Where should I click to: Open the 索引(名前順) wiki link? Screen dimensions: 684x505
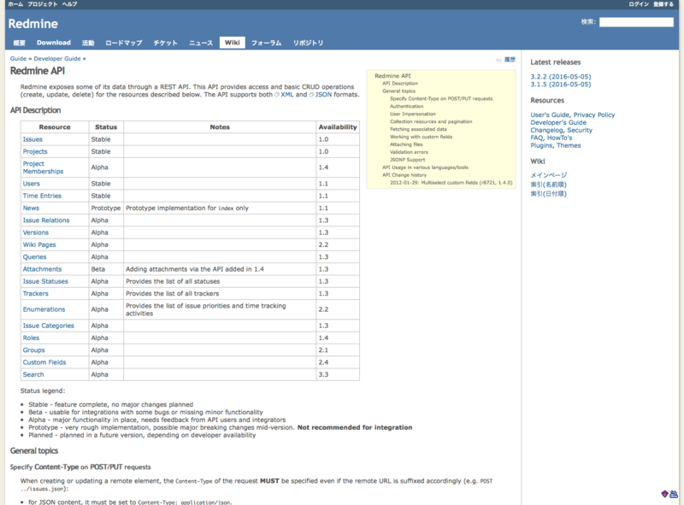(548, 185)
